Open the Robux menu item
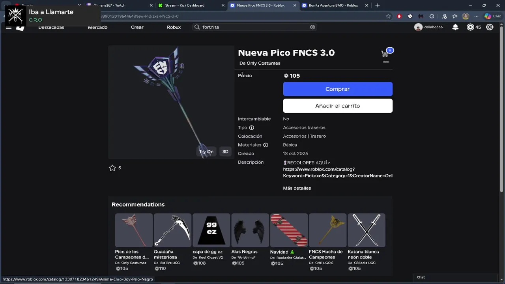505x284 pixels. (174, 27)
